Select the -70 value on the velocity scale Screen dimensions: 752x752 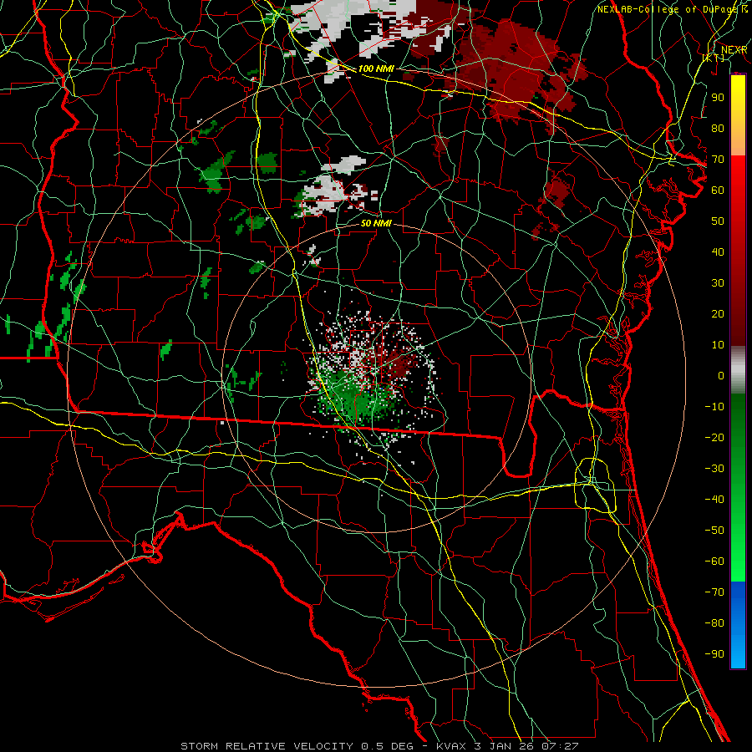[714, 592]
